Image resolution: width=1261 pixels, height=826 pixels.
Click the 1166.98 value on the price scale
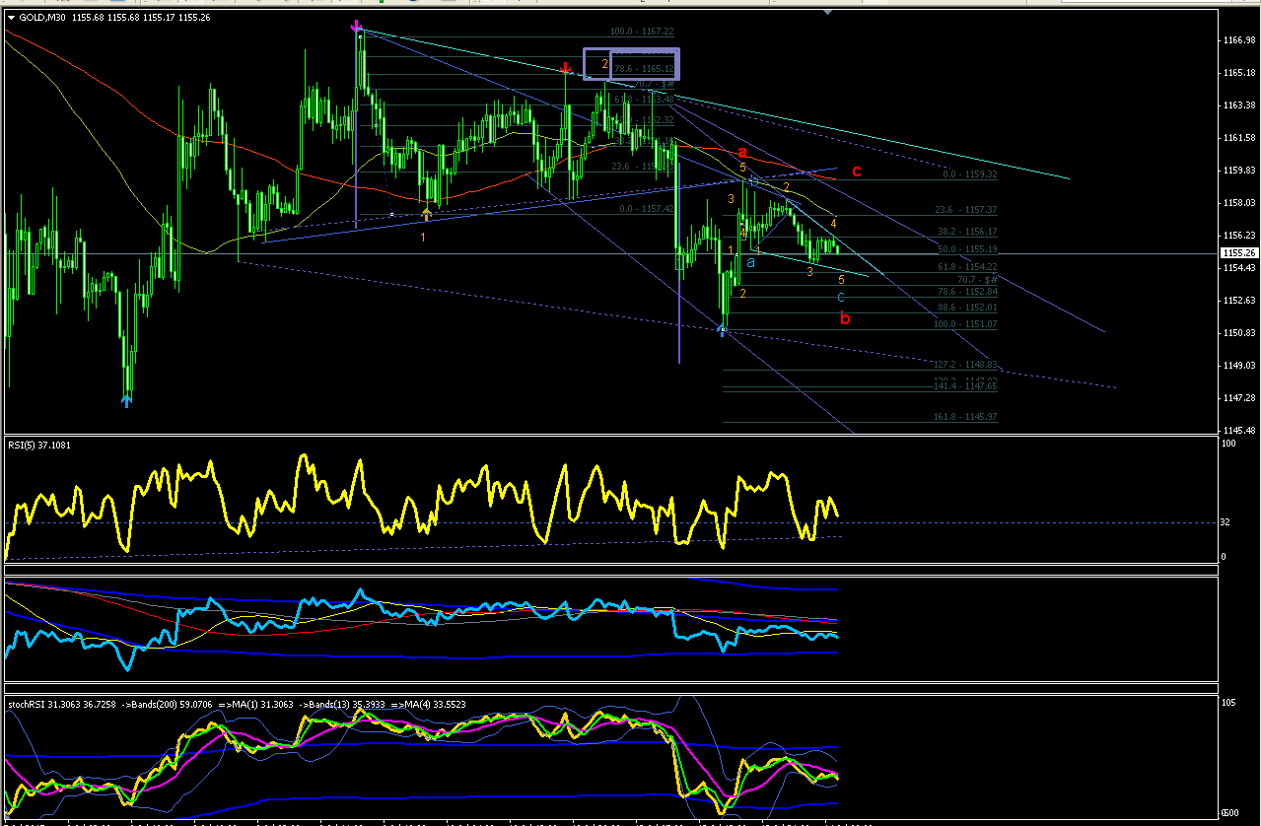(1240, 39)
